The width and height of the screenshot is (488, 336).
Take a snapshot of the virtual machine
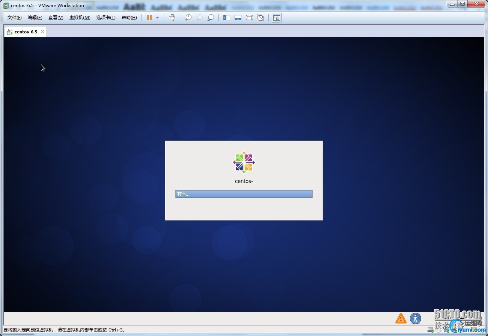click(x=188, y=18)
